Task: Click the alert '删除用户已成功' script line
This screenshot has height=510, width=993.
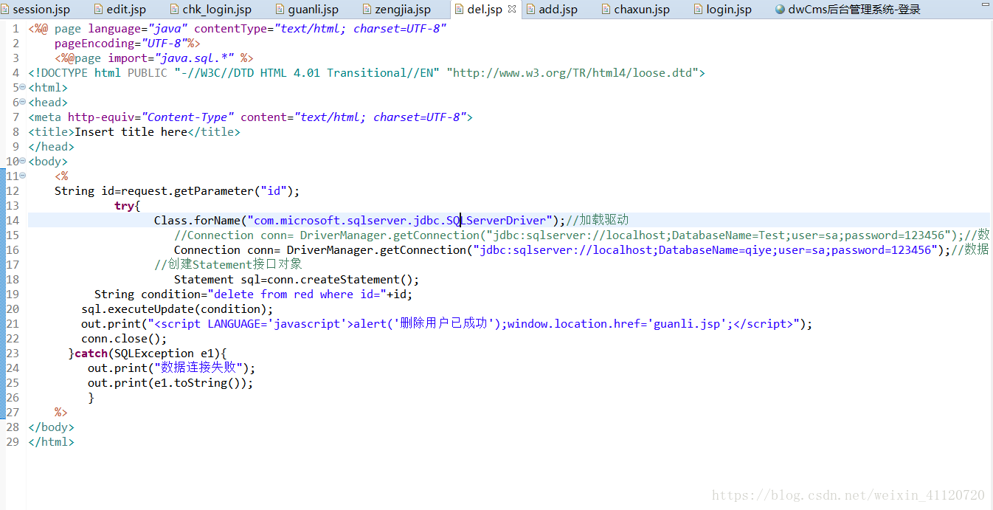Action: pyautogui.click(x=446, y=324)
